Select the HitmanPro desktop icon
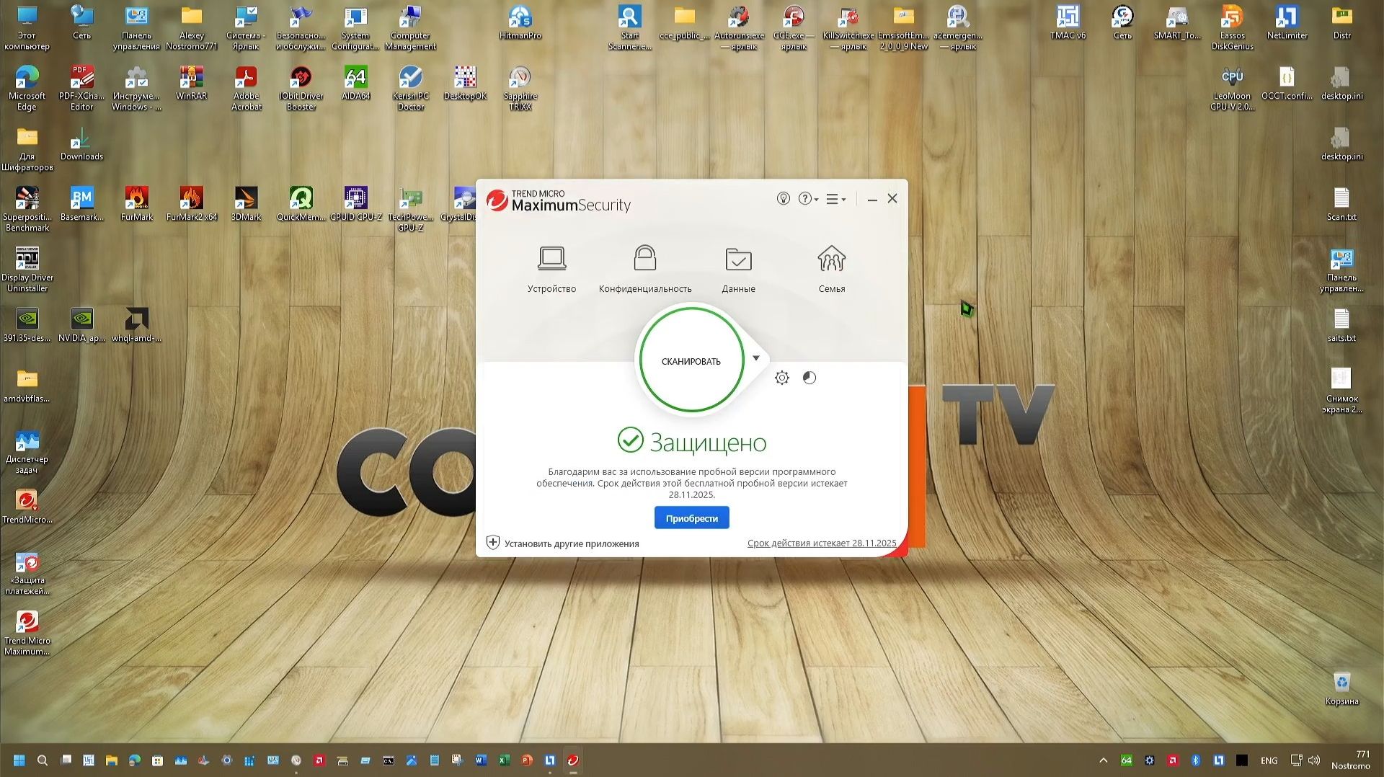This screenshot has width=1384, height=777. click(520, 23)
